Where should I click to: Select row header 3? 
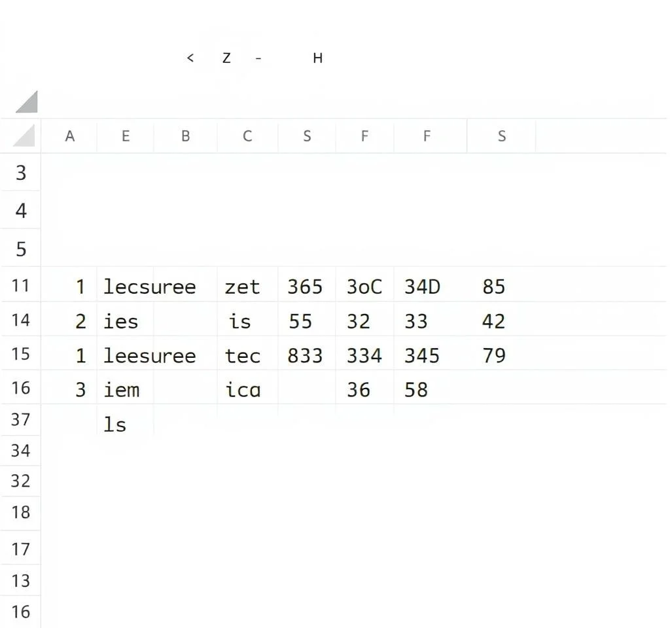pos(20,173)
